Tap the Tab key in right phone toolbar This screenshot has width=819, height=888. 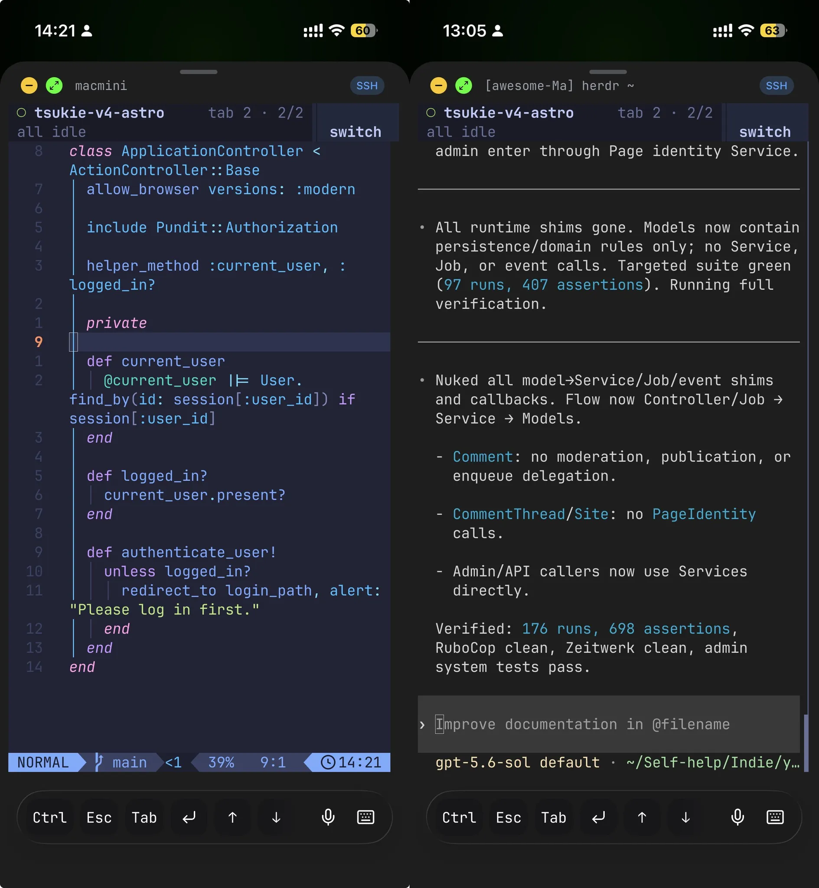[x=554, y=818]
